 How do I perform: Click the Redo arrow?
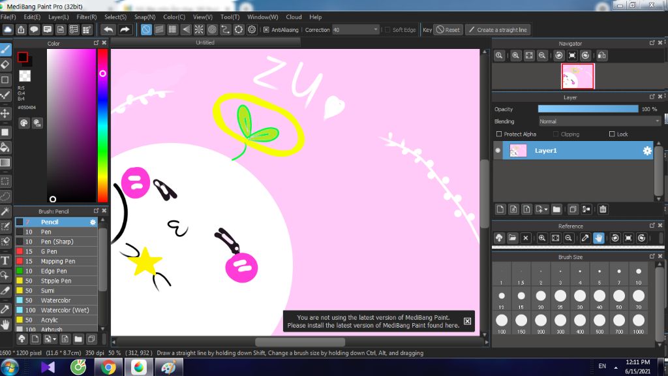pos(125,30)
